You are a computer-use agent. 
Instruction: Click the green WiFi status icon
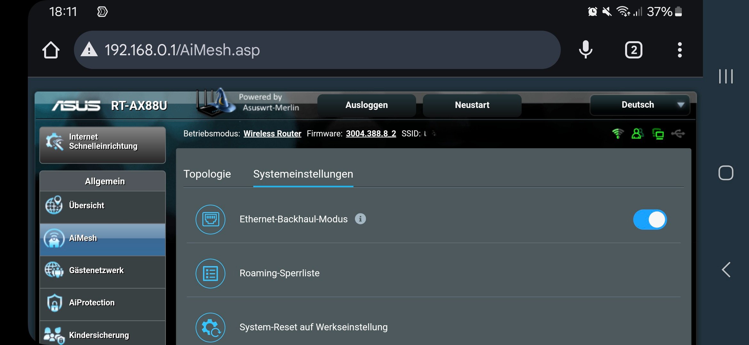coord(617,134)
